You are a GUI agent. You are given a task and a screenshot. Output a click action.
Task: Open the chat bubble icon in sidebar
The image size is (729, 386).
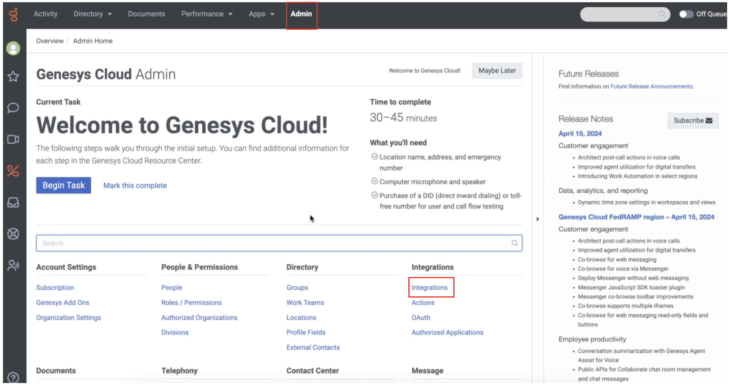(x=13, y=108)
